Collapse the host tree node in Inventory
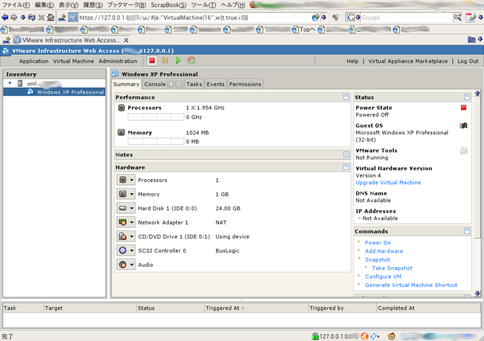 pos(10,83)
